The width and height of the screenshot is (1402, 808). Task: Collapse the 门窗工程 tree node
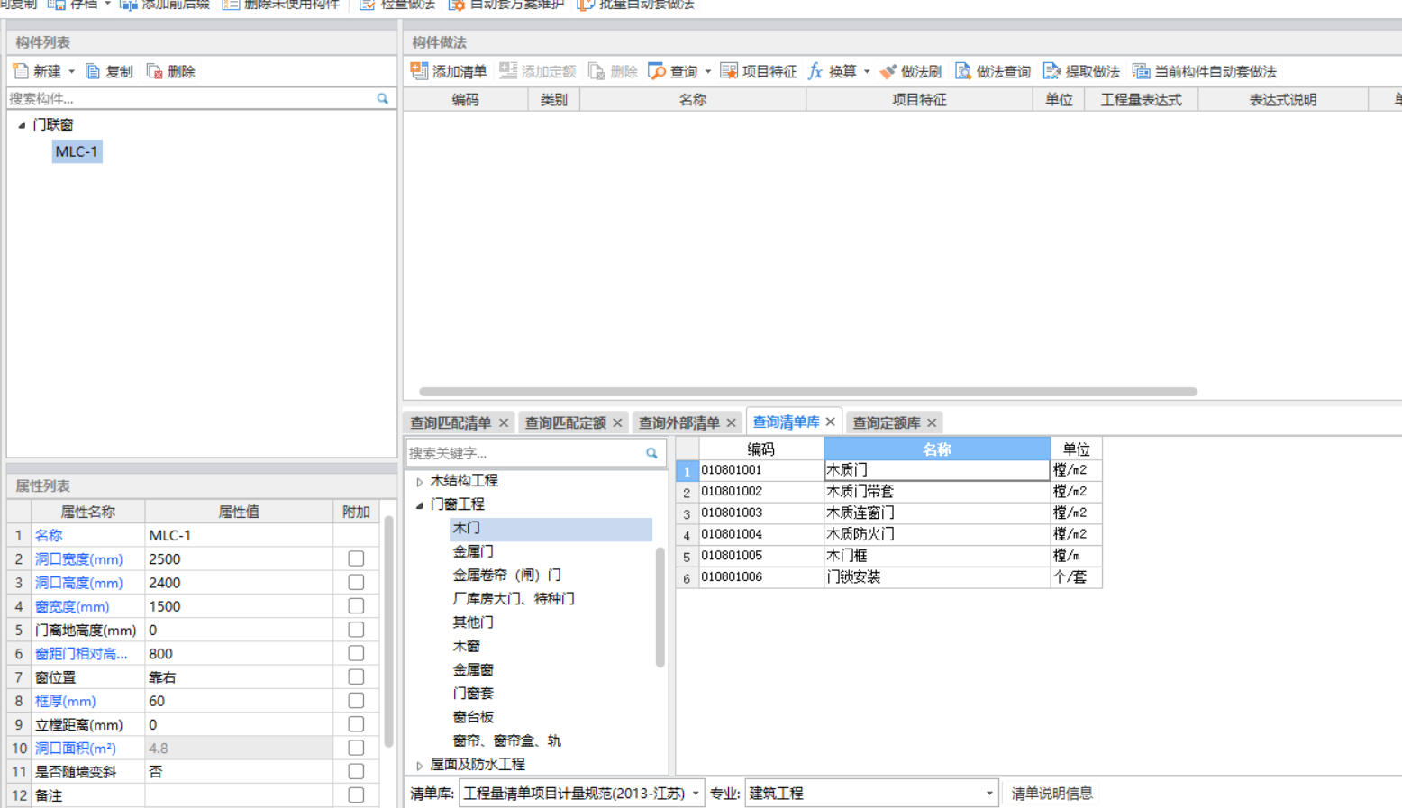(x=419, y=505)
